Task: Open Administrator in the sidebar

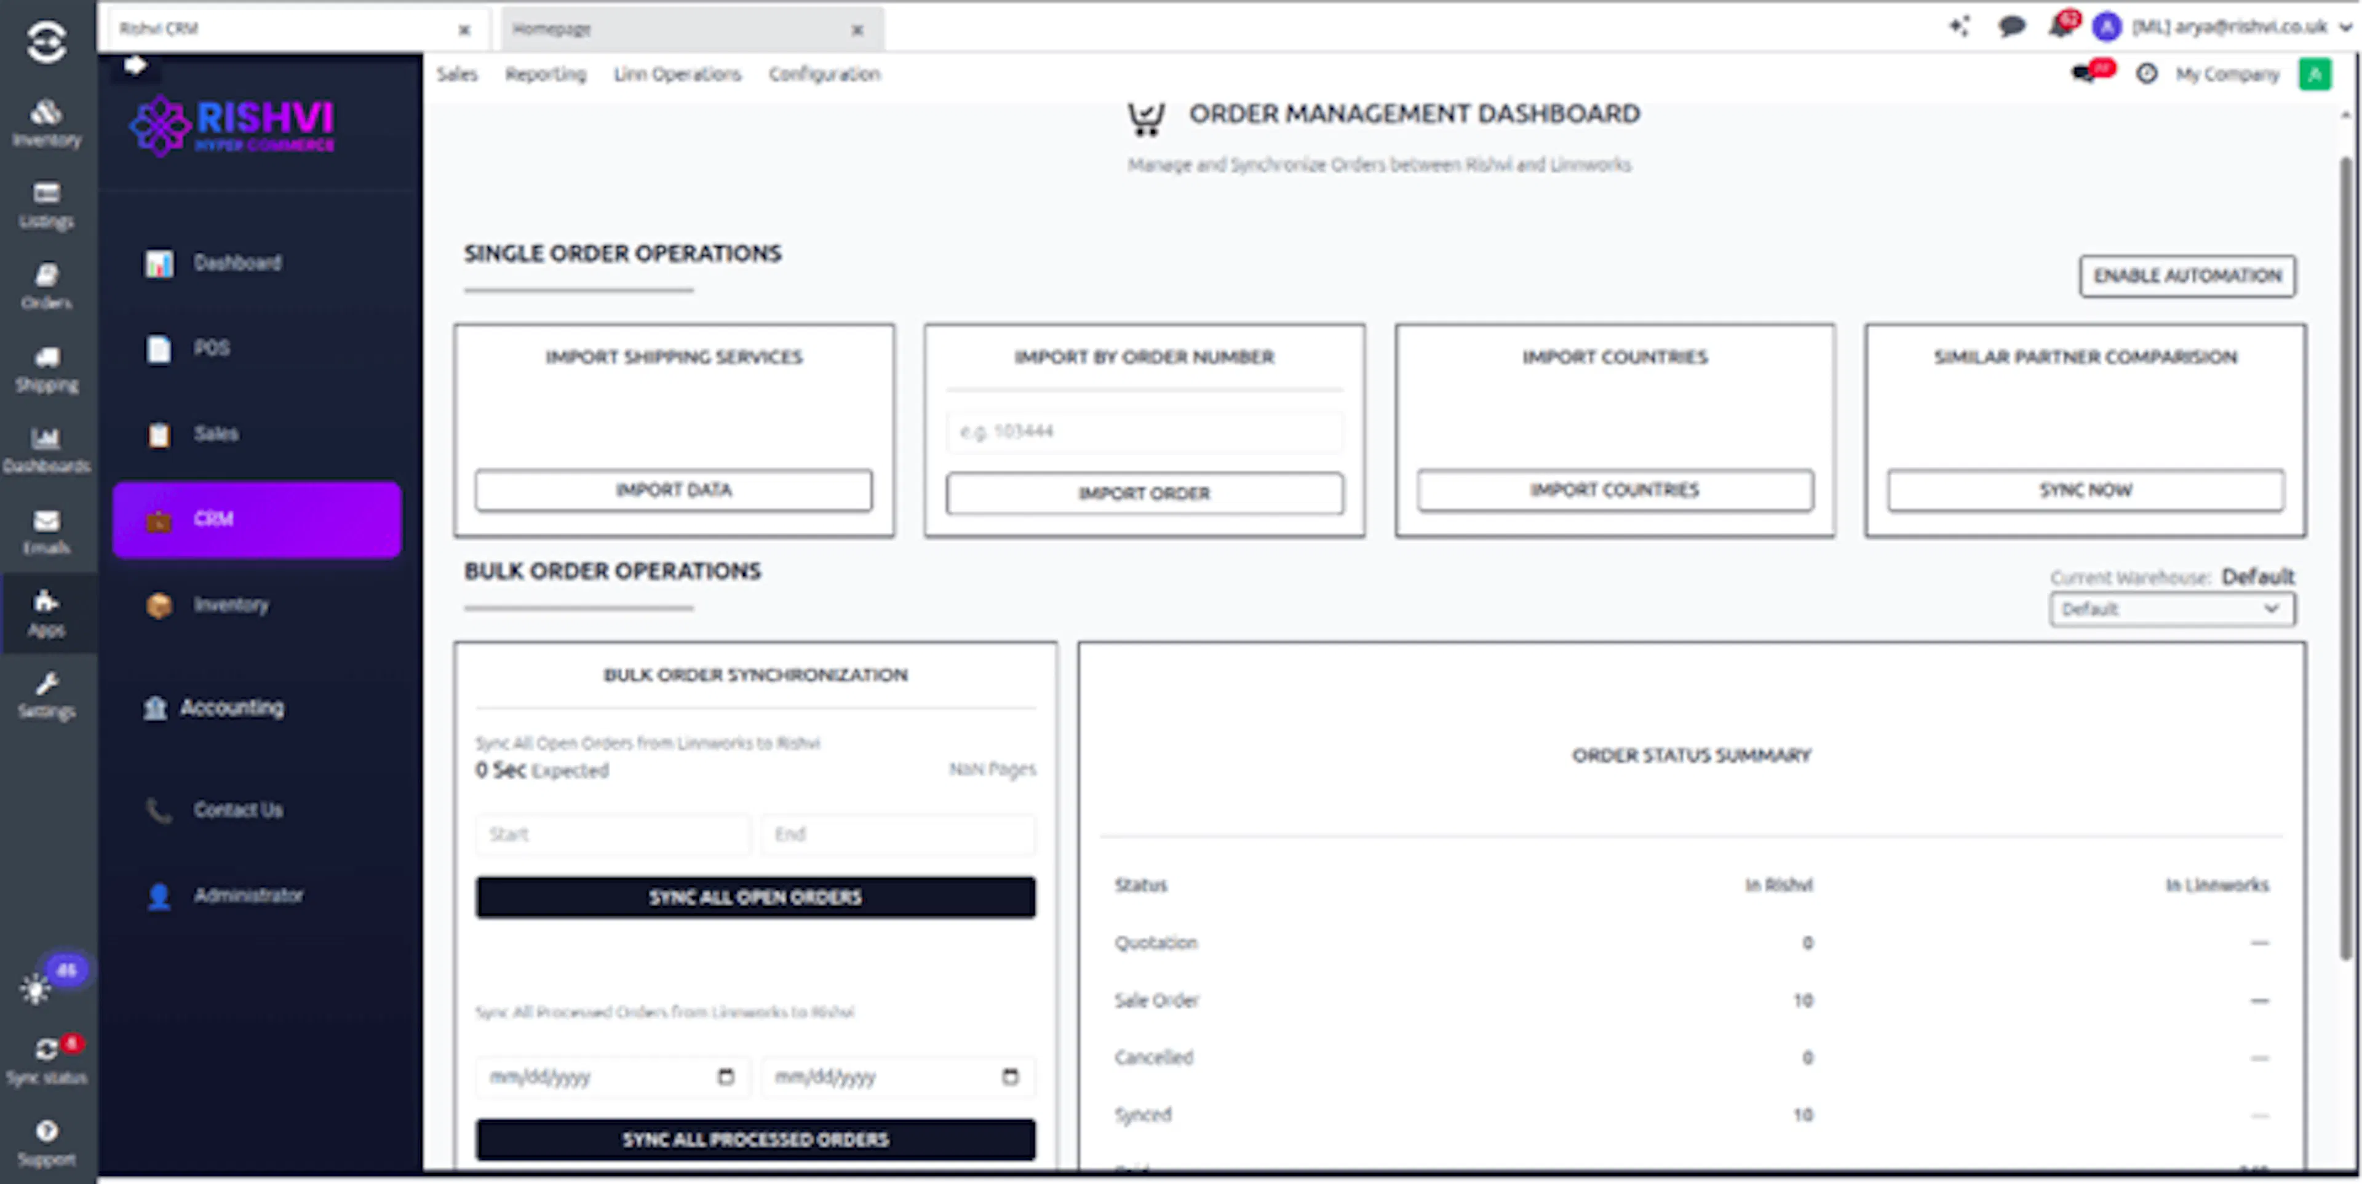Action: click(256, 895)
